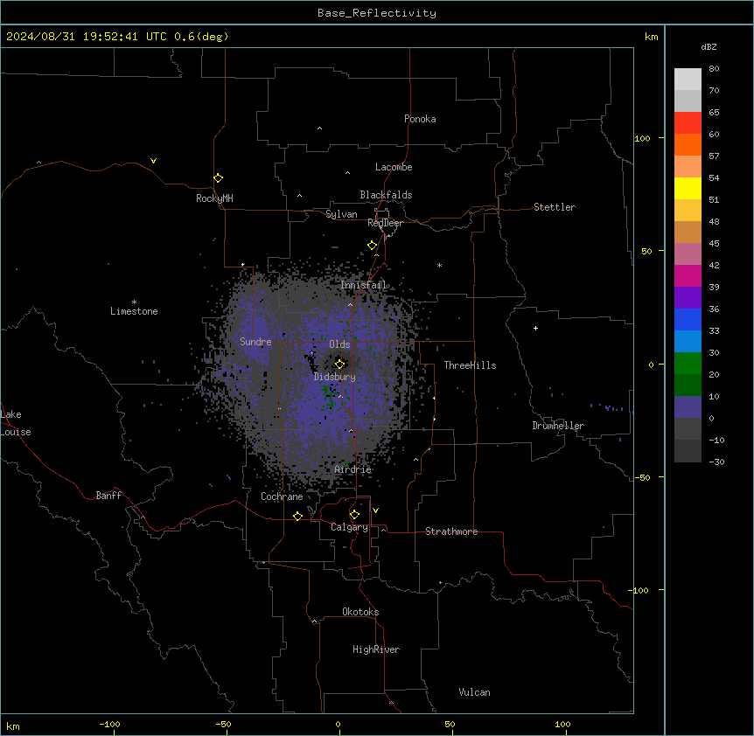
Task: Click the Banff town label
Action: pyautogui.click(x=108, y=496)
